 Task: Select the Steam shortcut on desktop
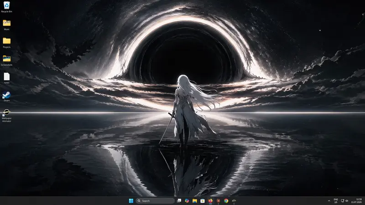click(6, 96)
